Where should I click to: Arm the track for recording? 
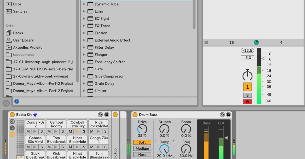(247, 102)
